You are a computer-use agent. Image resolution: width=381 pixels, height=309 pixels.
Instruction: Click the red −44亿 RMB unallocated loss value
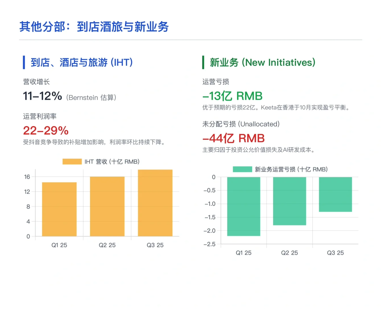point(233,138)
